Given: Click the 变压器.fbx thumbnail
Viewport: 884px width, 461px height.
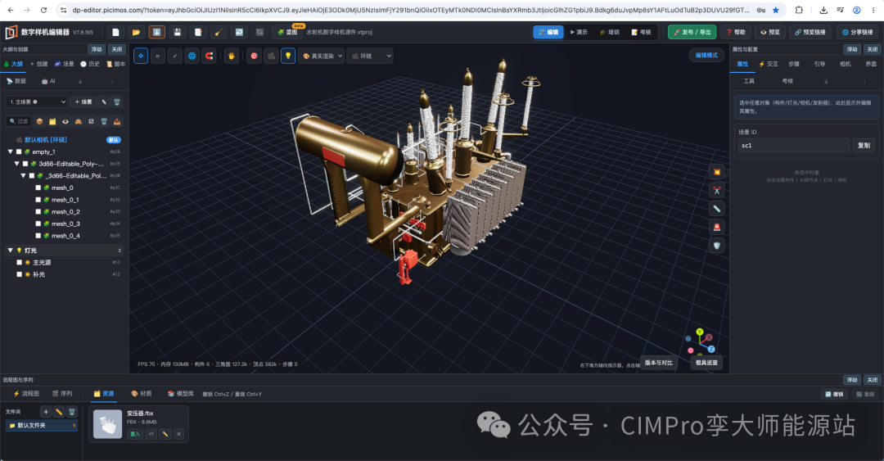Looking at the screenshot, I should click(108, 424).
